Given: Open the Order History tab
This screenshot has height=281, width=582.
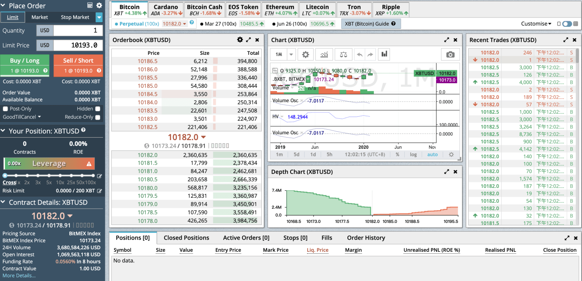Looking at the screenshot, I should coord(366,238).
